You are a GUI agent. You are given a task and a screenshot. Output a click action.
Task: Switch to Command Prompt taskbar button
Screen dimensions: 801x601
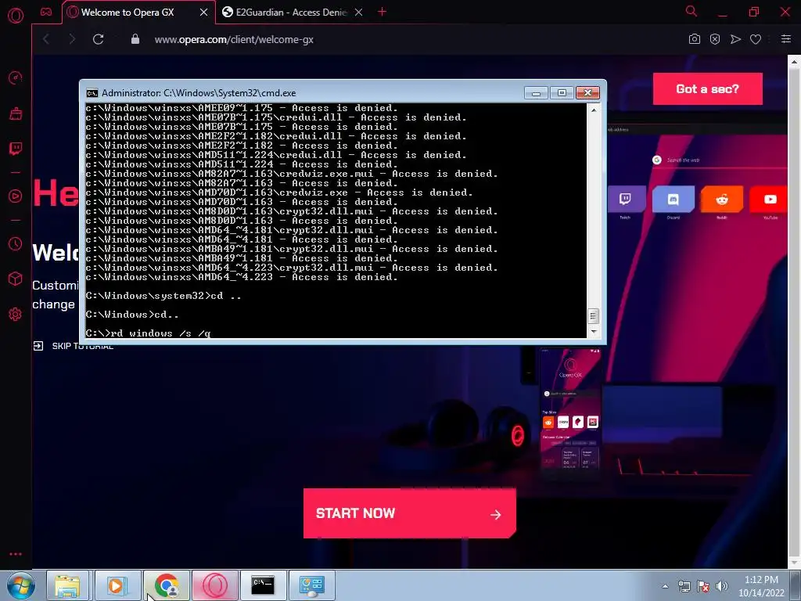263,585
